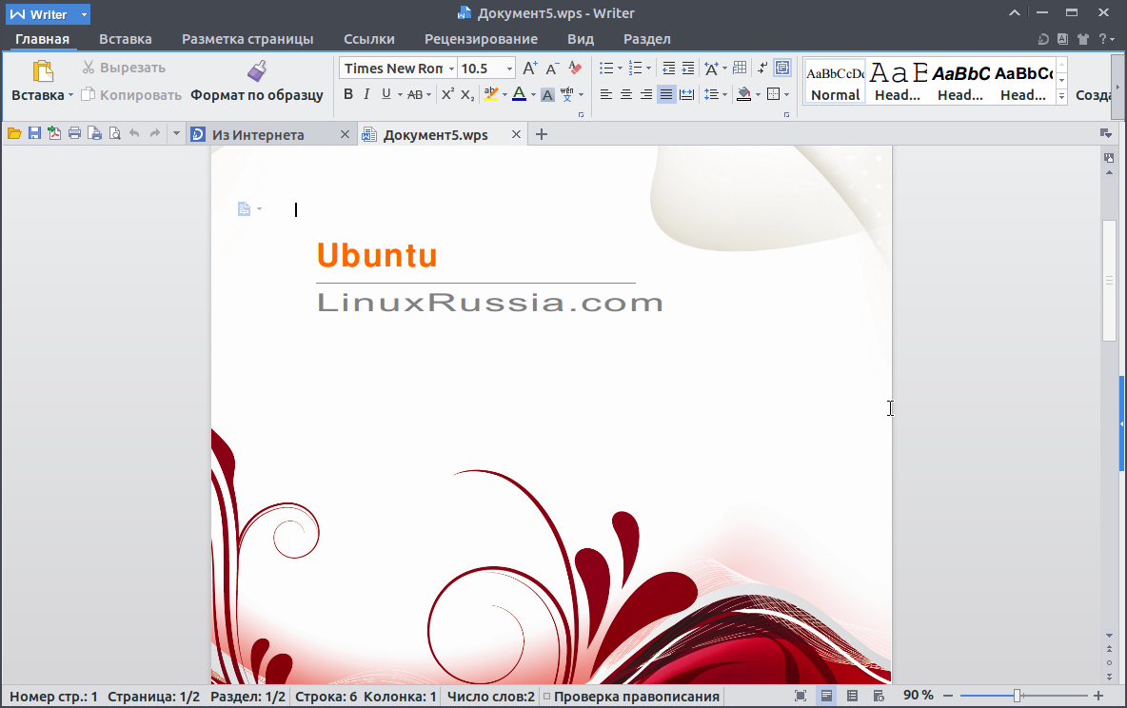Increase font size with A+ icon

point(530,69)
